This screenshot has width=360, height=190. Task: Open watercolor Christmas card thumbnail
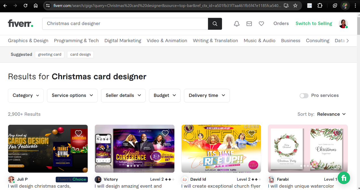point(308,149)
